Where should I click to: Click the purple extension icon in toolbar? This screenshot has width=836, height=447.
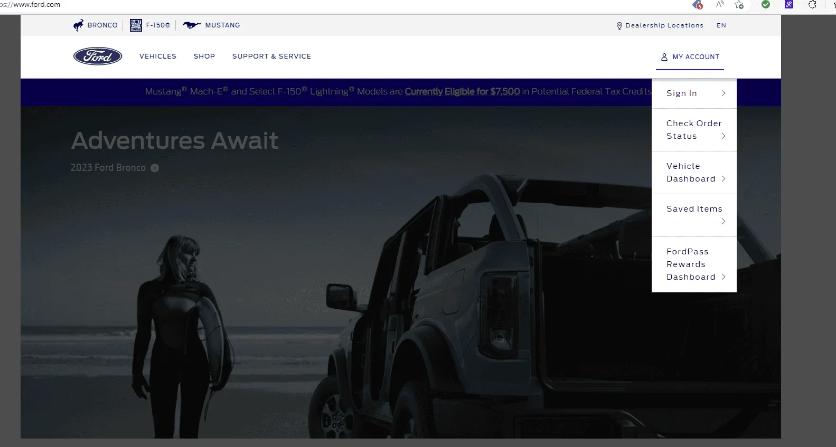pyautogui.click(x=789, y=5)
